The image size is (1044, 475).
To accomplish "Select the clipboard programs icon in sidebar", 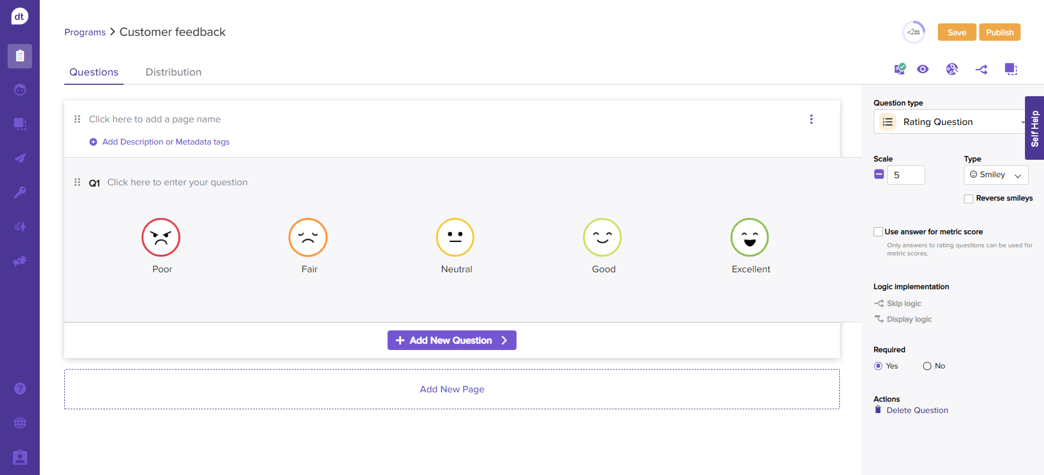I will click(20, 56).
